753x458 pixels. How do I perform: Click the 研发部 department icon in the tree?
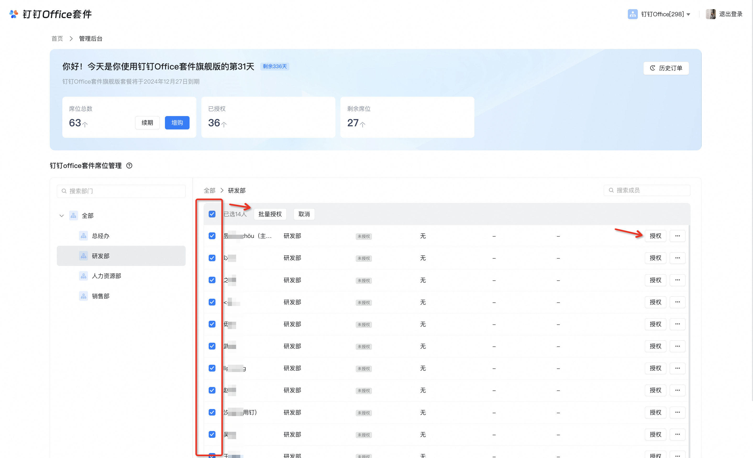(x=84, y=256)
